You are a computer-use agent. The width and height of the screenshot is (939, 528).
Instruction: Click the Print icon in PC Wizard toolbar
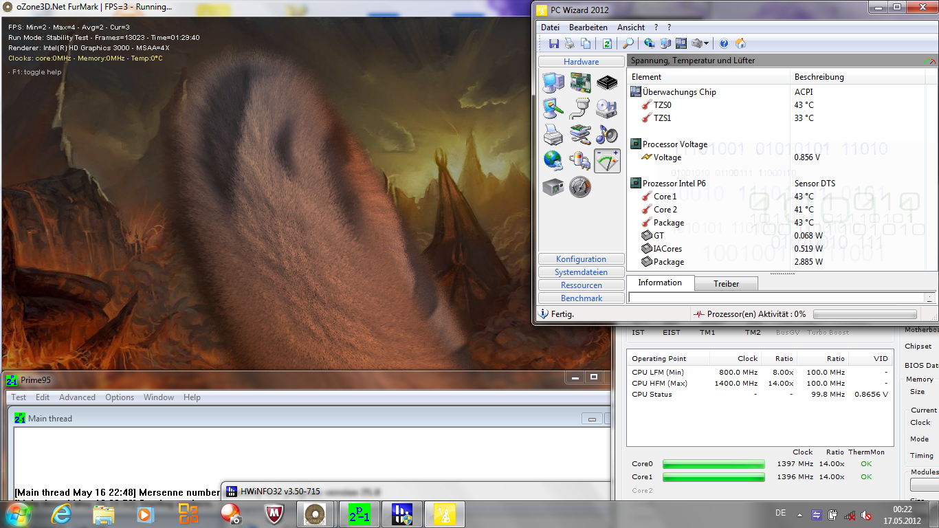click(x=570, y=43)
